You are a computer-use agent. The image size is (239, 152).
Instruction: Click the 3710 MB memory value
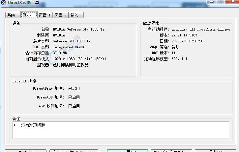pyautogui.click(x=60, y=53)
